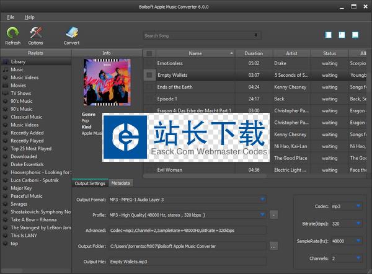The height and width of the screenshot is (274, 372).
Task: Switch to the Metadata tab
Action: 121,183
